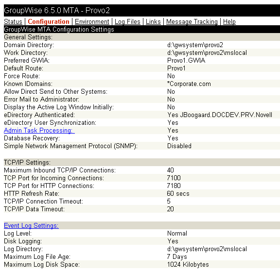Select the data timeout value 20

click(x=171, y=209)
